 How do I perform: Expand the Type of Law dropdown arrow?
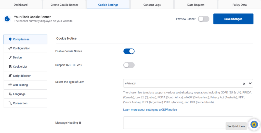[250, 83]
